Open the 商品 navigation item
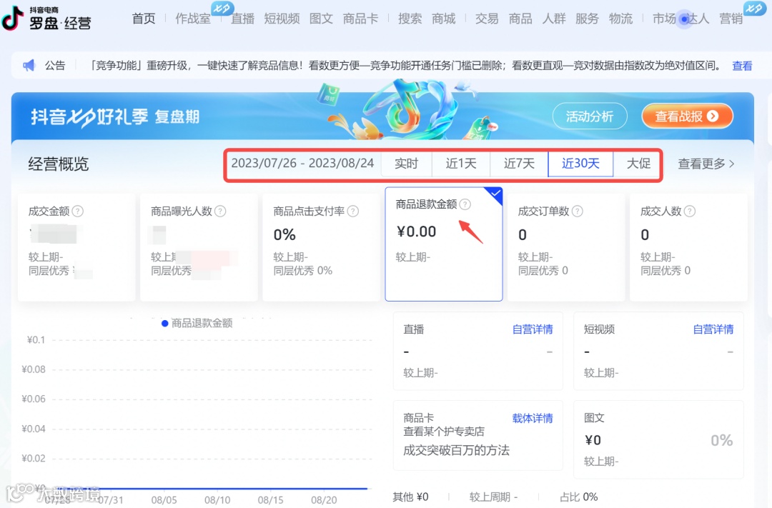This screenshot has height=508, width=772. 520,19
